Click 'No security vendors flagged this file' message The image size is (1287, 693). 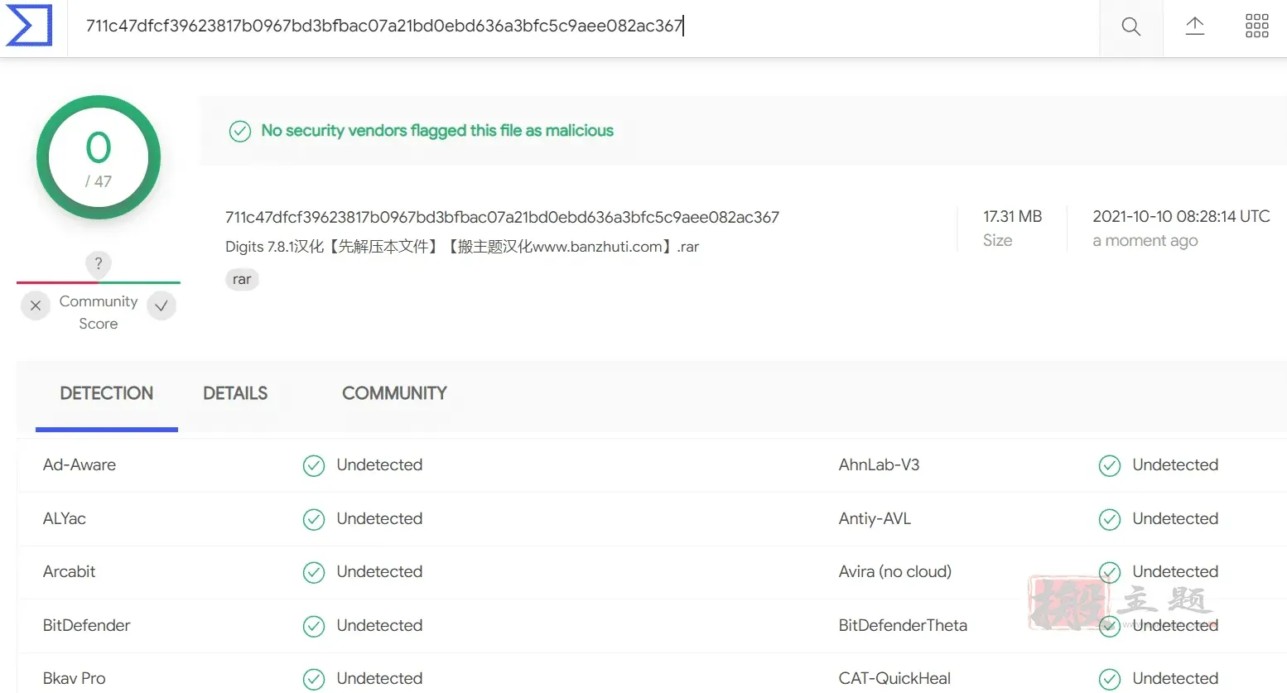437,130
